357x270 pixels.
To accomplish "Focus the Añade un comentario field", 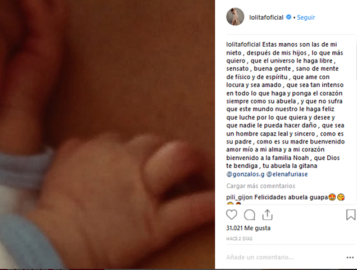I will coord(284,257).
